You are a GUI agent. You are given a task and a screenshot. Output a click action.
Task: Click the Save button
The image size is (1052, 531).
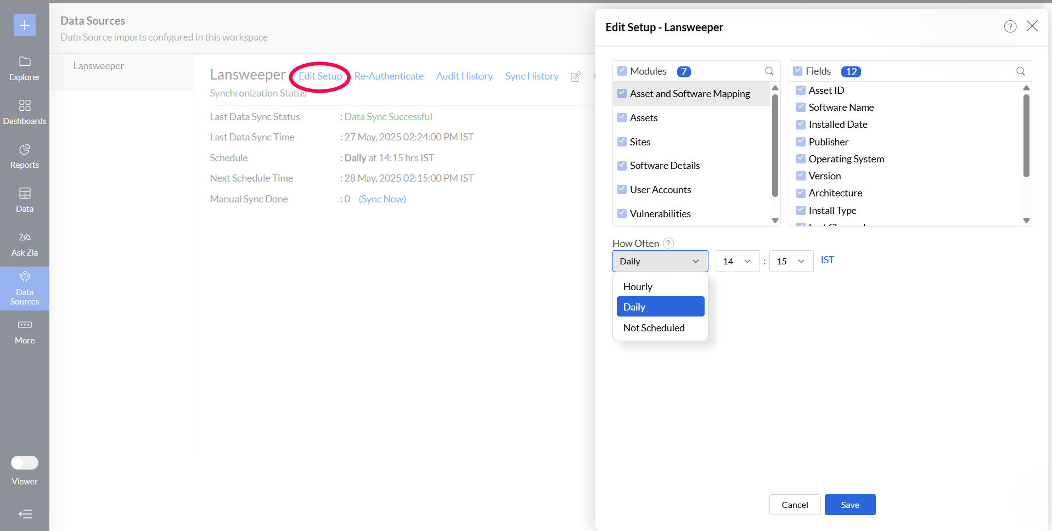(850, 505)
